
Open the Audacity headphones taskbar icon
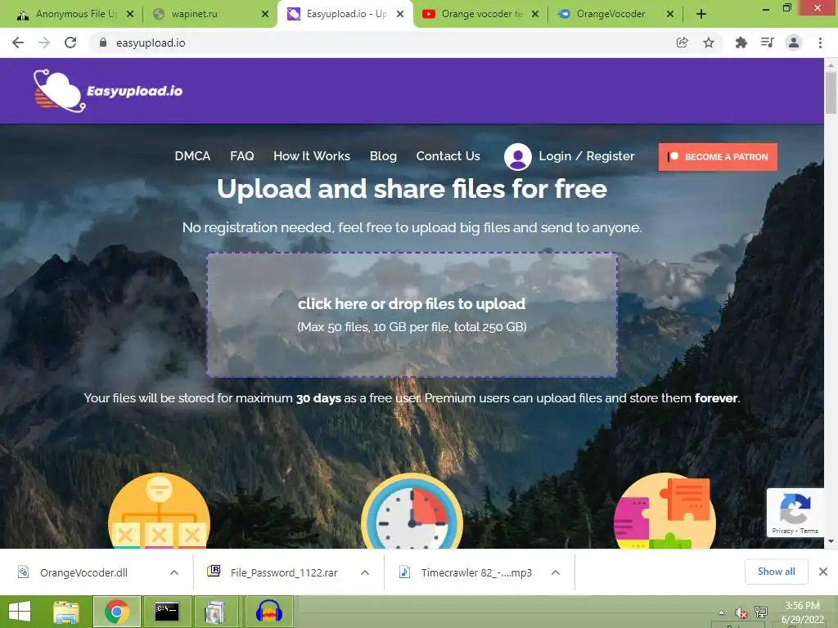(268, 612)
